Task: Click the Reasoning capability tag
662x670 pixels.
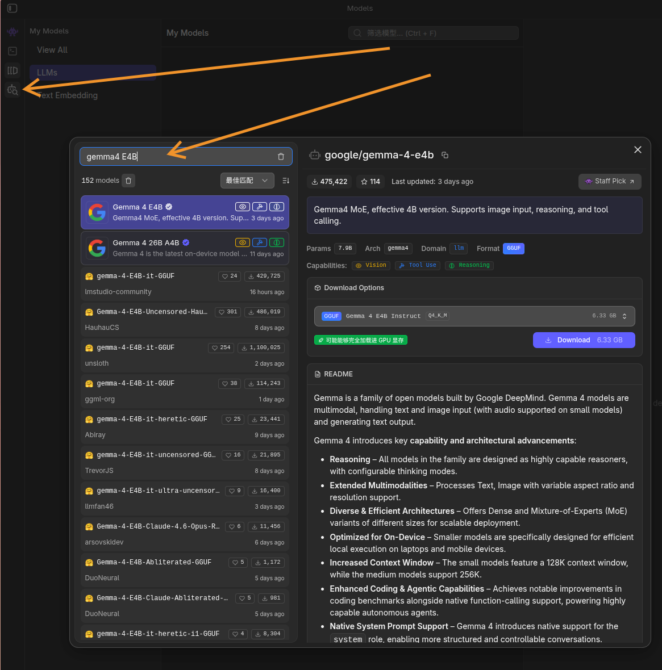Action: (x=469, y=265)
